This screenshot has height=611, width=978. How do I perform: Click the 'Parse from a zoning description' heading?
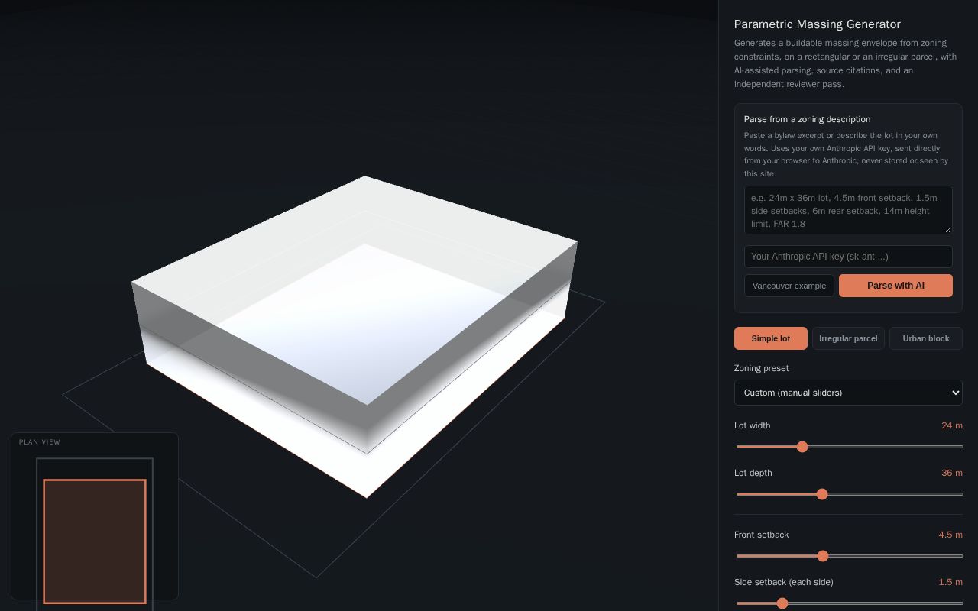point(807,119)
